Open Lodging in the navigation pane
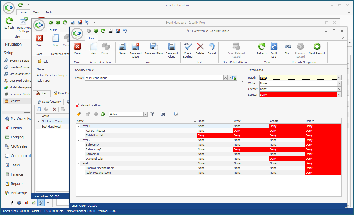 coord(17,137)
